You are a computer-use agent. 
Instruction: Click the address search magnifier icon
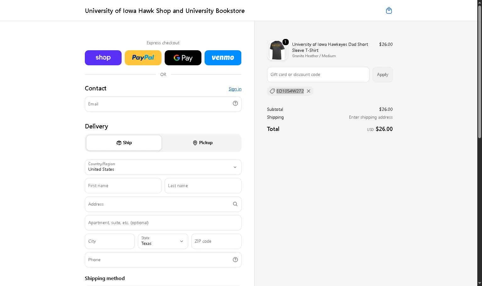tap(235, 204)
